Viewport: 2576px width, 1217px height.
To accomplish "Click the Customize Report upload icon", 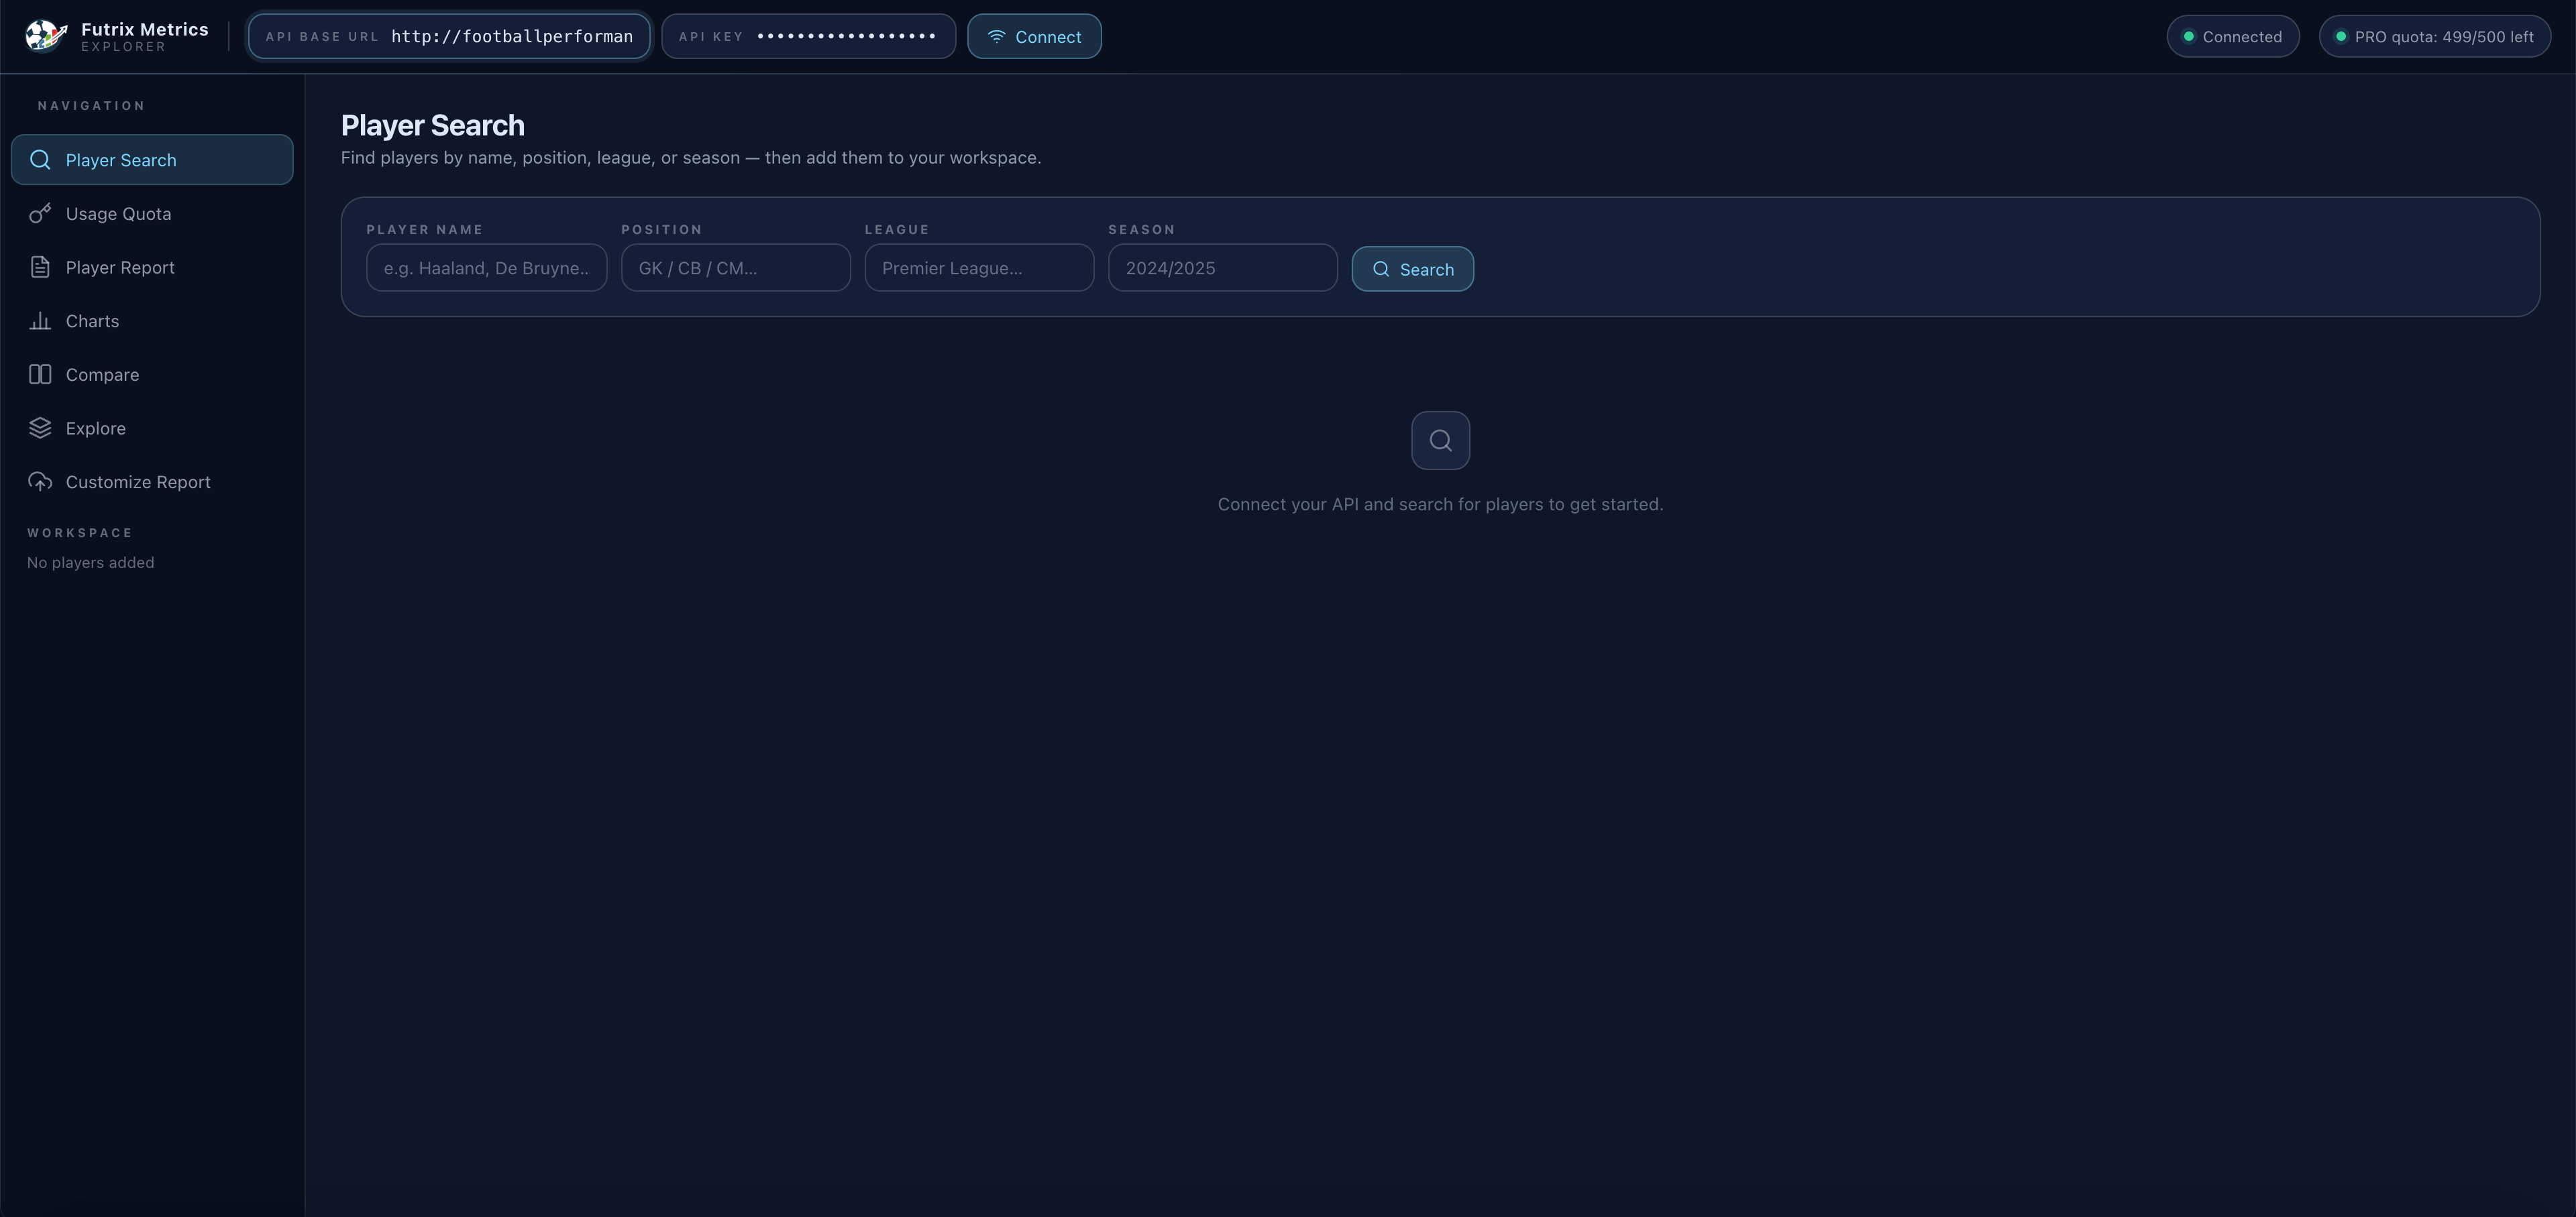I will pyautogui.click(x=39, y=481).
